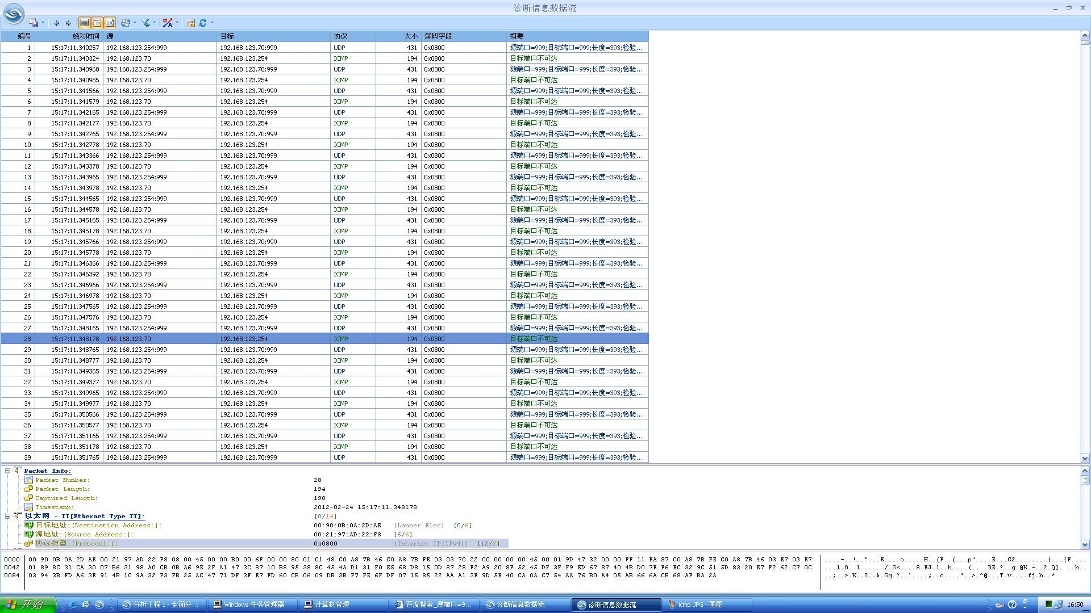
Task: Toggle the field decode tree pane button
Action: (97, 23)
